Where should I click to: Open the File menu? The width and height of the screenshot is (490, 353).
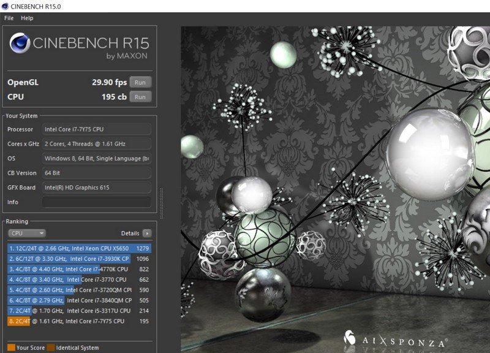point(9,18)
